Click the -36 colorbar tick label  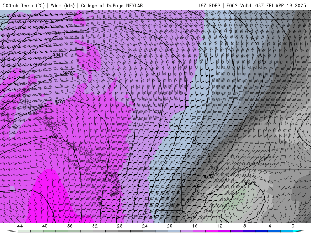click(x=68, y=226)
